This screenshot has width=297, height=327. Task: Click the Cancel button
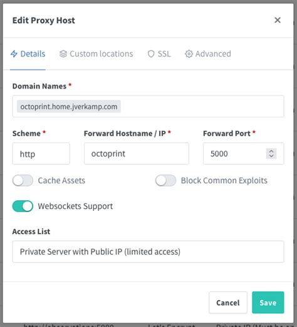click(x=228, y=303)
